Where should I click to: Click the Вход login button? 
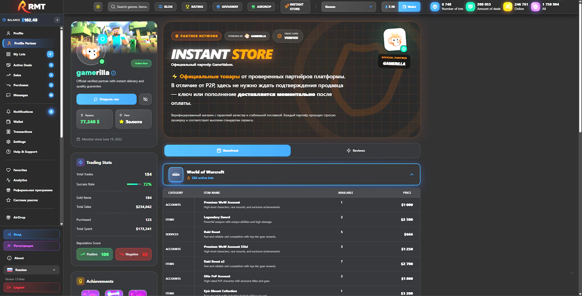pos(32,235)
